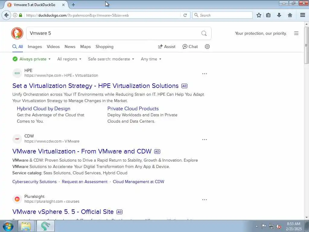This screenshot has height=232, width=309.
Task: Open HPE Virtualization Solutions ad link
Action: (95, 86)
